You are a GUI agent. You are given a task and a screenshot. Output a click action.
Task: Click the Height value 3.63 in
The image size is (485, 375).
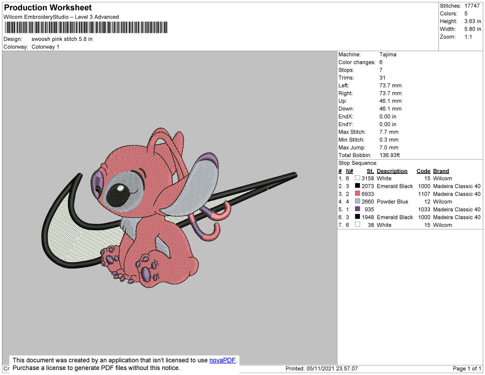click(x=473, y=21)
